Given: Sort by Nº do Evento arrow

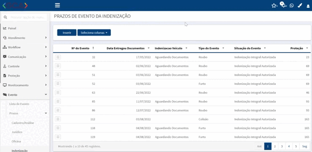Looking at the screenshot, I should pos(93,48).
